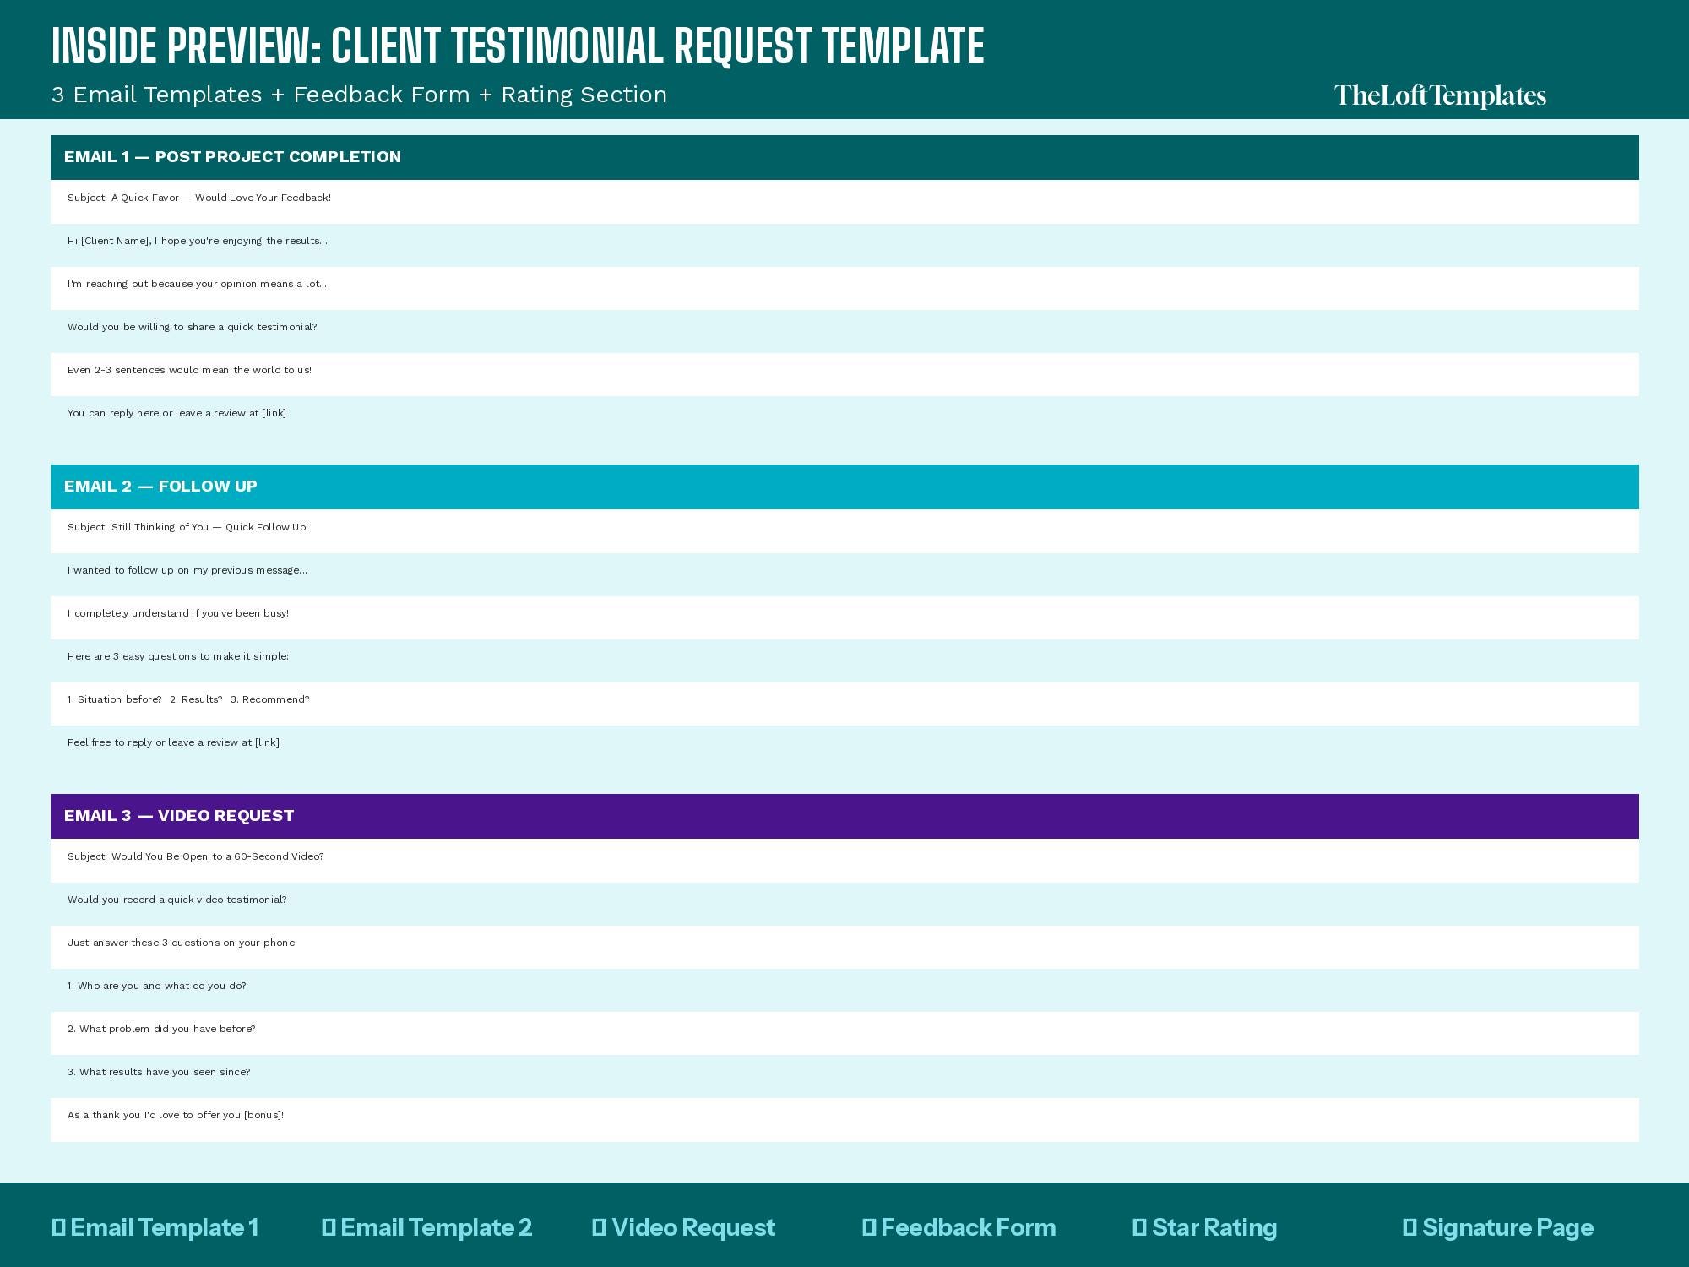1689x1267 pixels.
Task: Select 'As a thank you I'd love to offer you [bonus]!'
Action: click(176, 1115)
